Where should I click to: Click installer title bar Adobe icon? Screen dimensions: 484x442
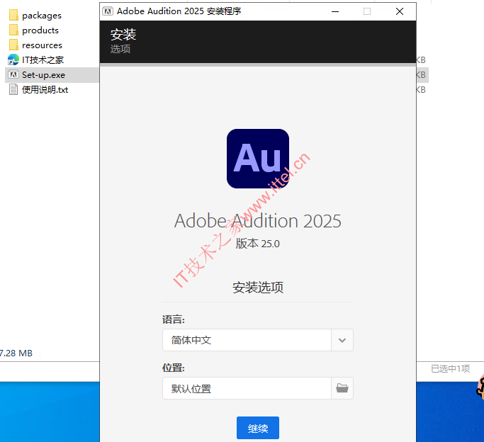click(108, 11)
